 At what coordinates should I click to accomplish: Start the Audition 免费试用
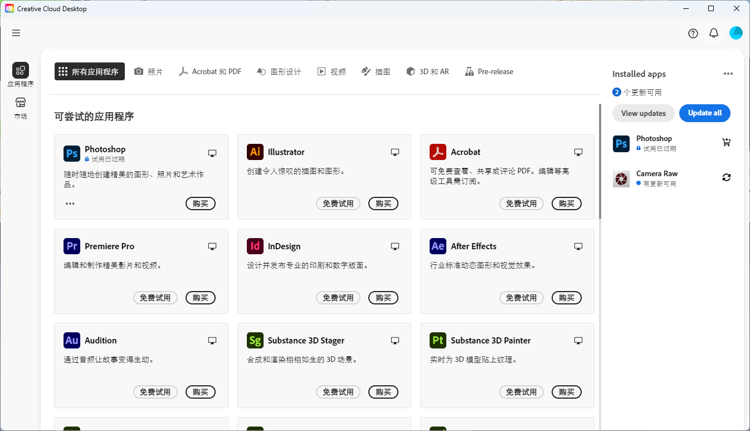pos(155,392)
